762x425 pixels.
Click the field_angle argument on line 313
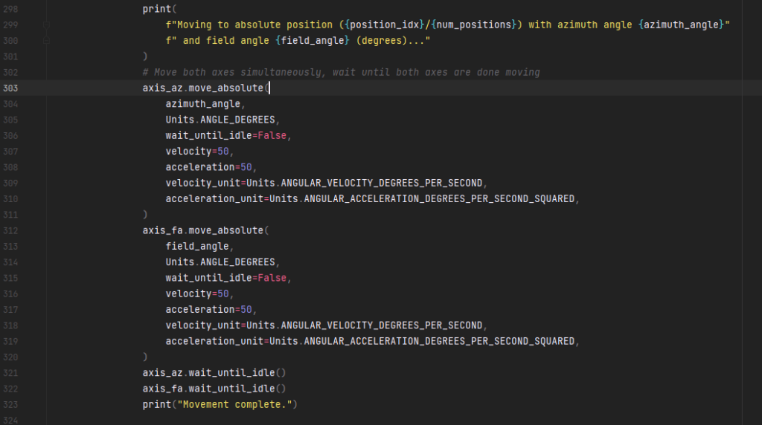197,247
